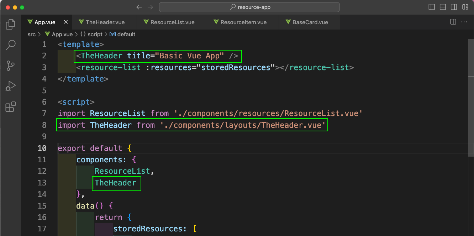Toggle the secondary side bar visibility
474x236 pixels.
(x=454, y=7)
